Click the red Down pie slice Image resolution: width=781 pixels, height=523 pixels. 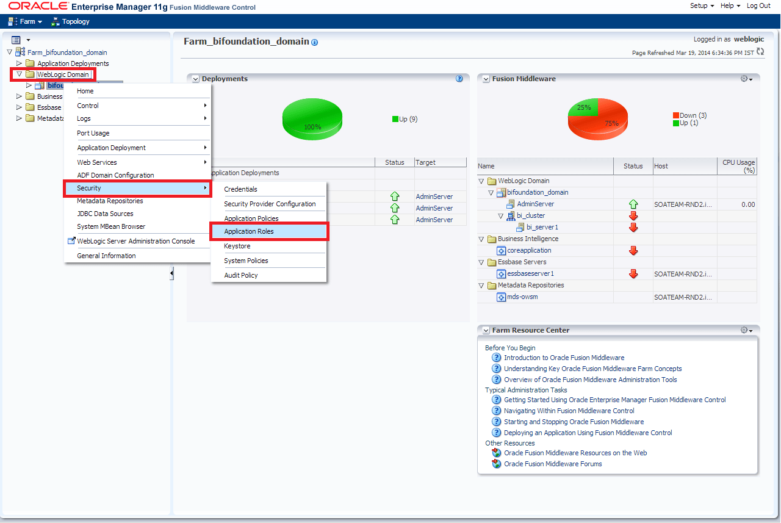point(605,122)
